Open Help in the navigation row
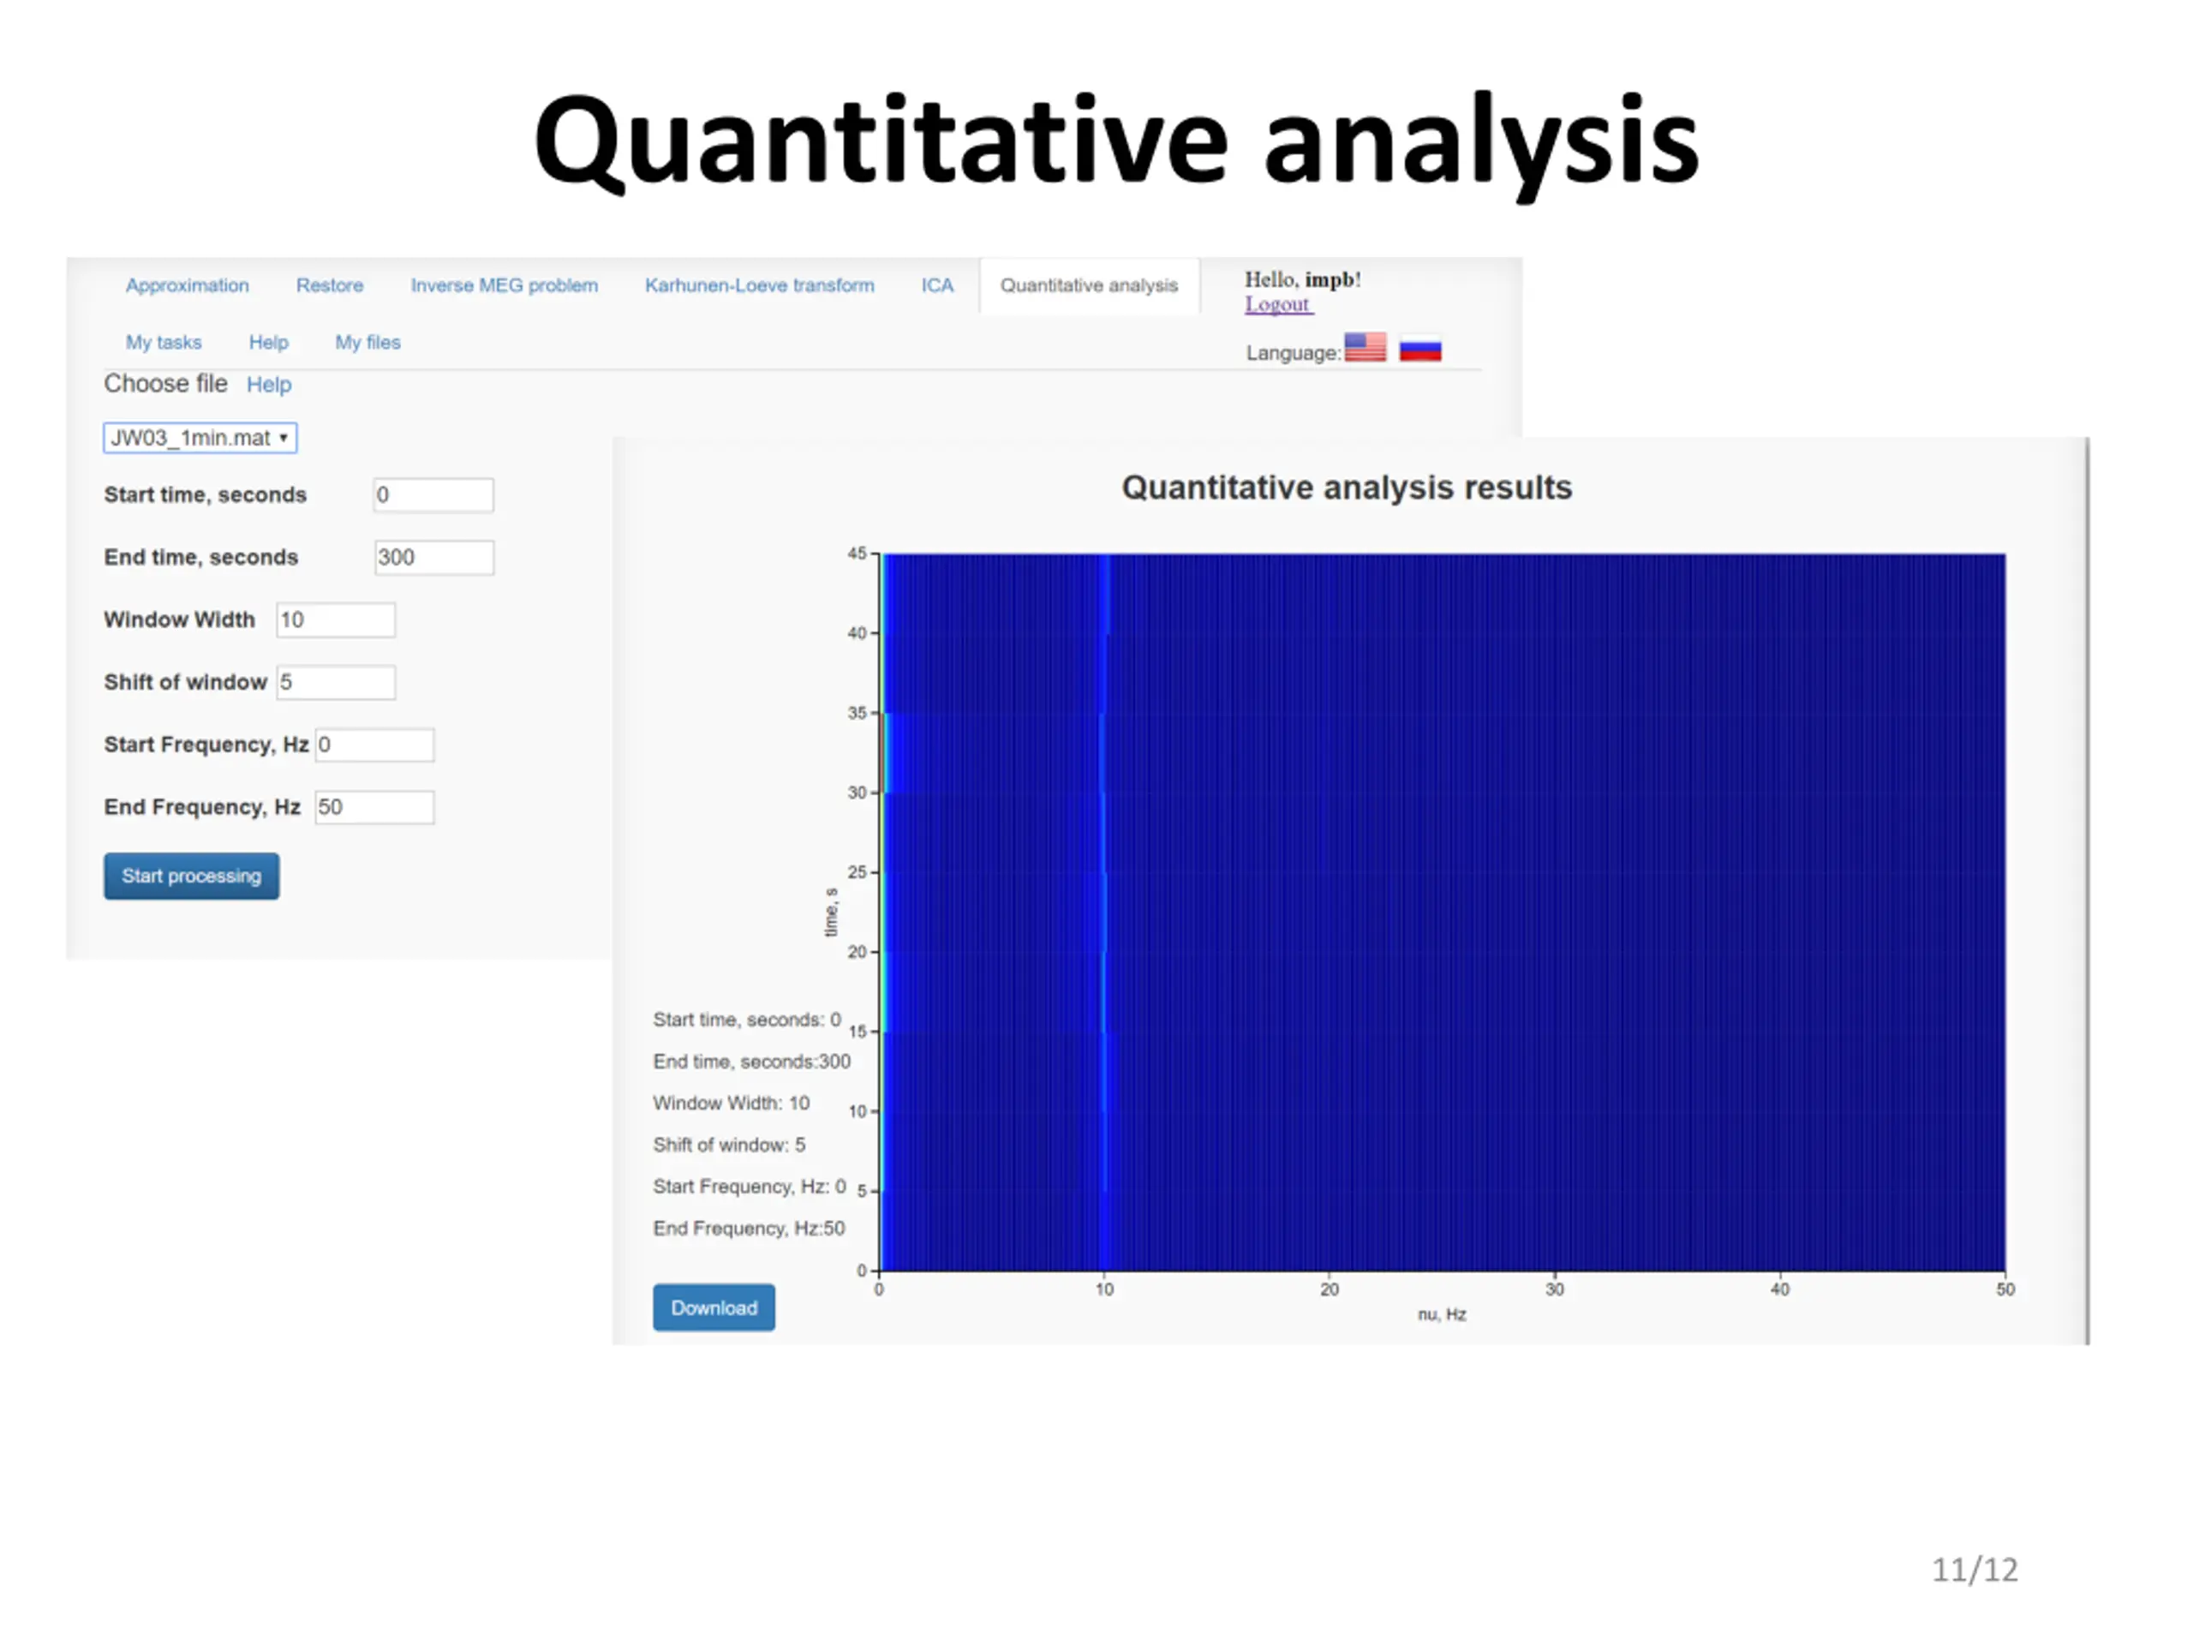Image resolution: width=2193 pixels, height=1645 pixels. [269, 342]
